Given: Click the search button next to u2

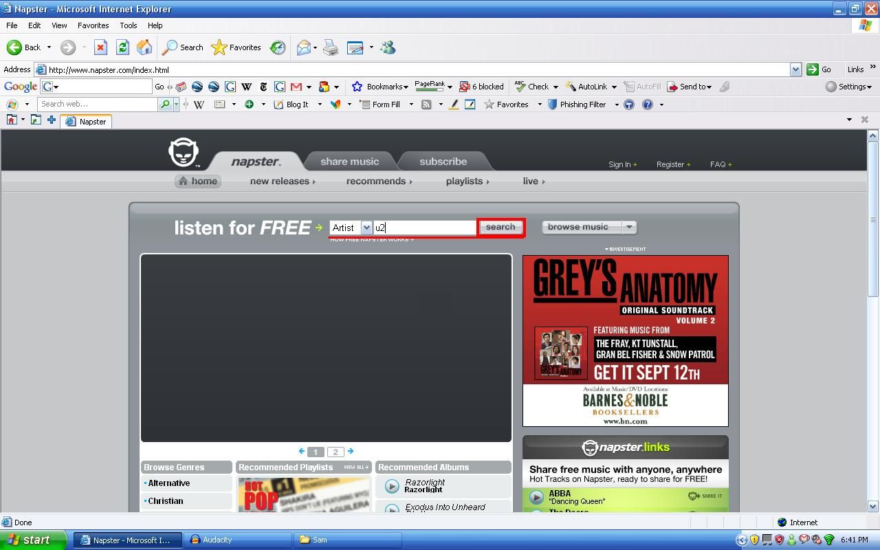Looking at the screenshot, I should pos(500,227).
